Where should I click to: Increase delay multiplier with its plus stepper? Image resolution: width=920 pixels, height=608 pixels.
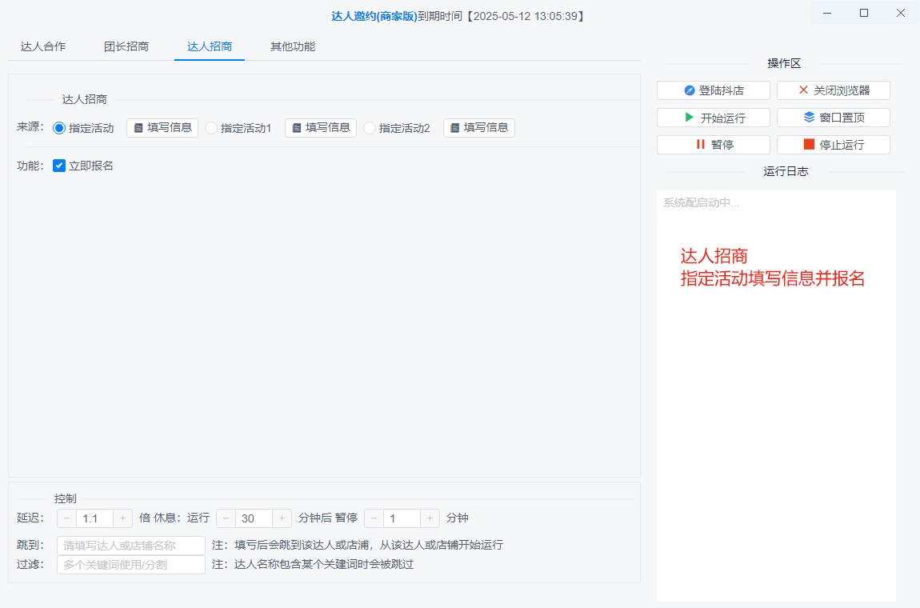point(122,518)
